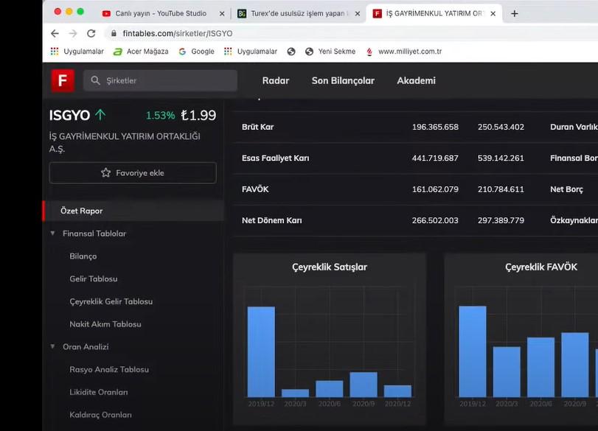
Task: Open the Acer Mağaza bookmark
Action: [x=141, y=52]
